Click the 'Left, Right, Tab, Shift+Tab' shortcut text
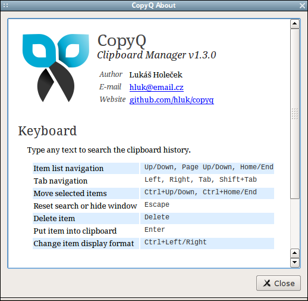This screenshot has width=308, height=301. (200, 179)
